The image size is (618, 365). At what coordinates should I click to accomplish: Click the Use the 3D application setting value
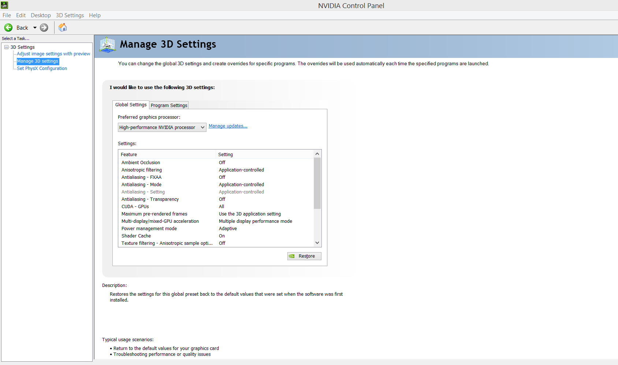coord(250,214)
